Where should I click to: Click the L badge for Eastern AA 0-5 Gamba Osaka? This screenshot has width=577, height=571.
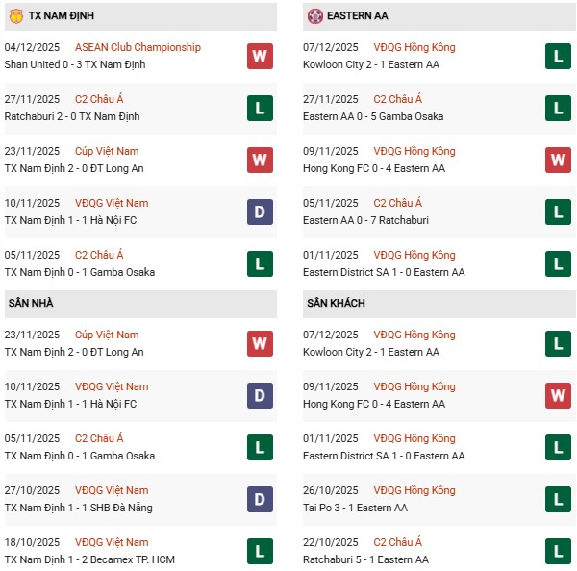559,107
